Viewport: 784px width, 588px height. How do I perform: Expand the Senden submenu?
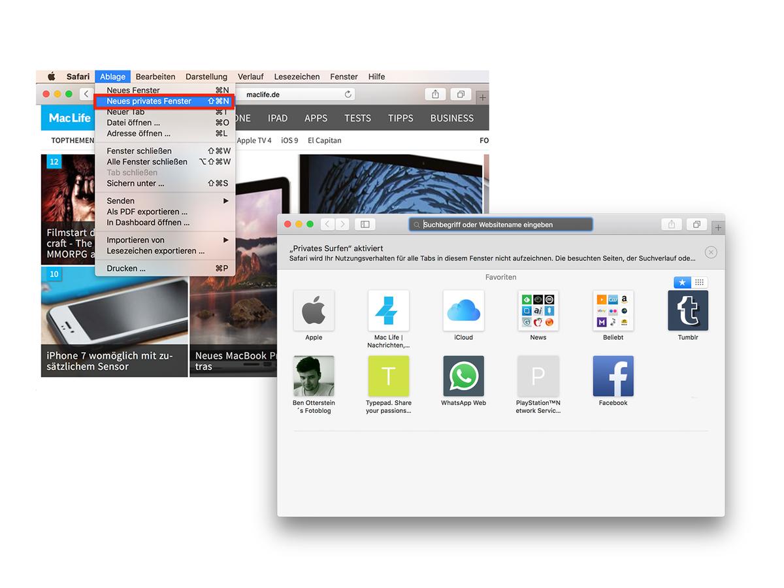(165, 201)
